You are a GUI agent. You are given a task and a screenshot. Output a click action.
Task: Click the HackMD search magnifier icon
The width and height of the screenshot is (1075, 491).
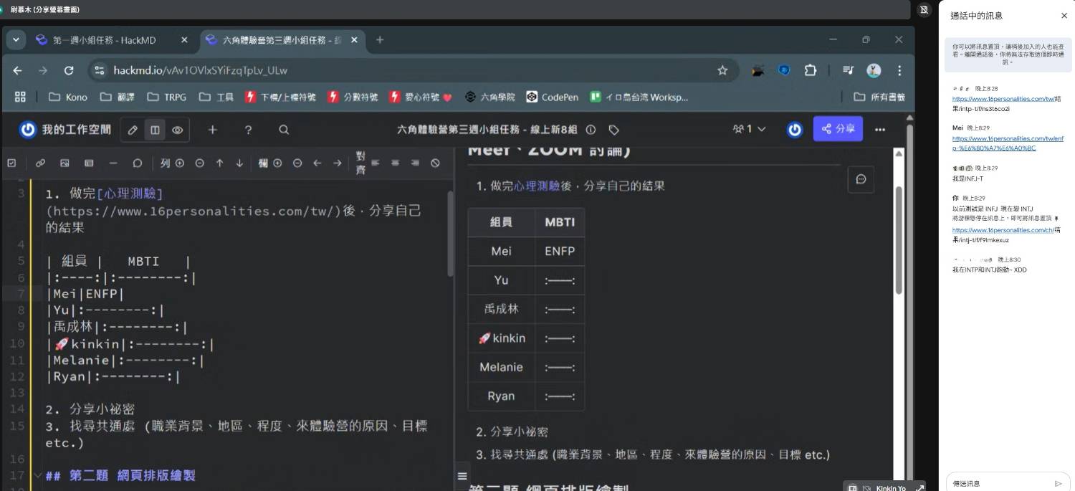[284, 130]
